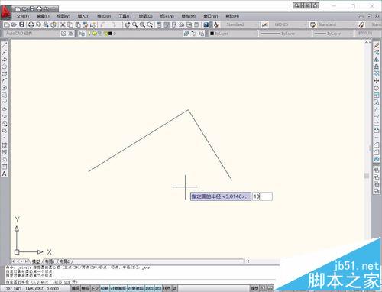382x292 pixels.
Task: Open the Insert (插入) menu
Action: click(x=83, y=16)
